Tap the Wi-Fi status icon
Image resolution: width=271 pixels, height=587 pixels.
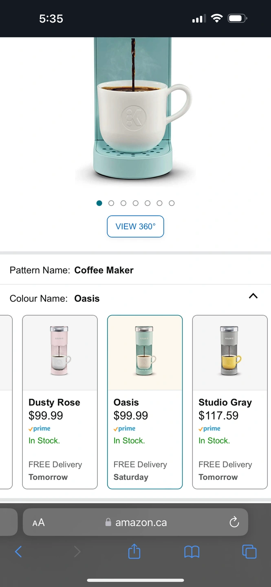point(217,18)
